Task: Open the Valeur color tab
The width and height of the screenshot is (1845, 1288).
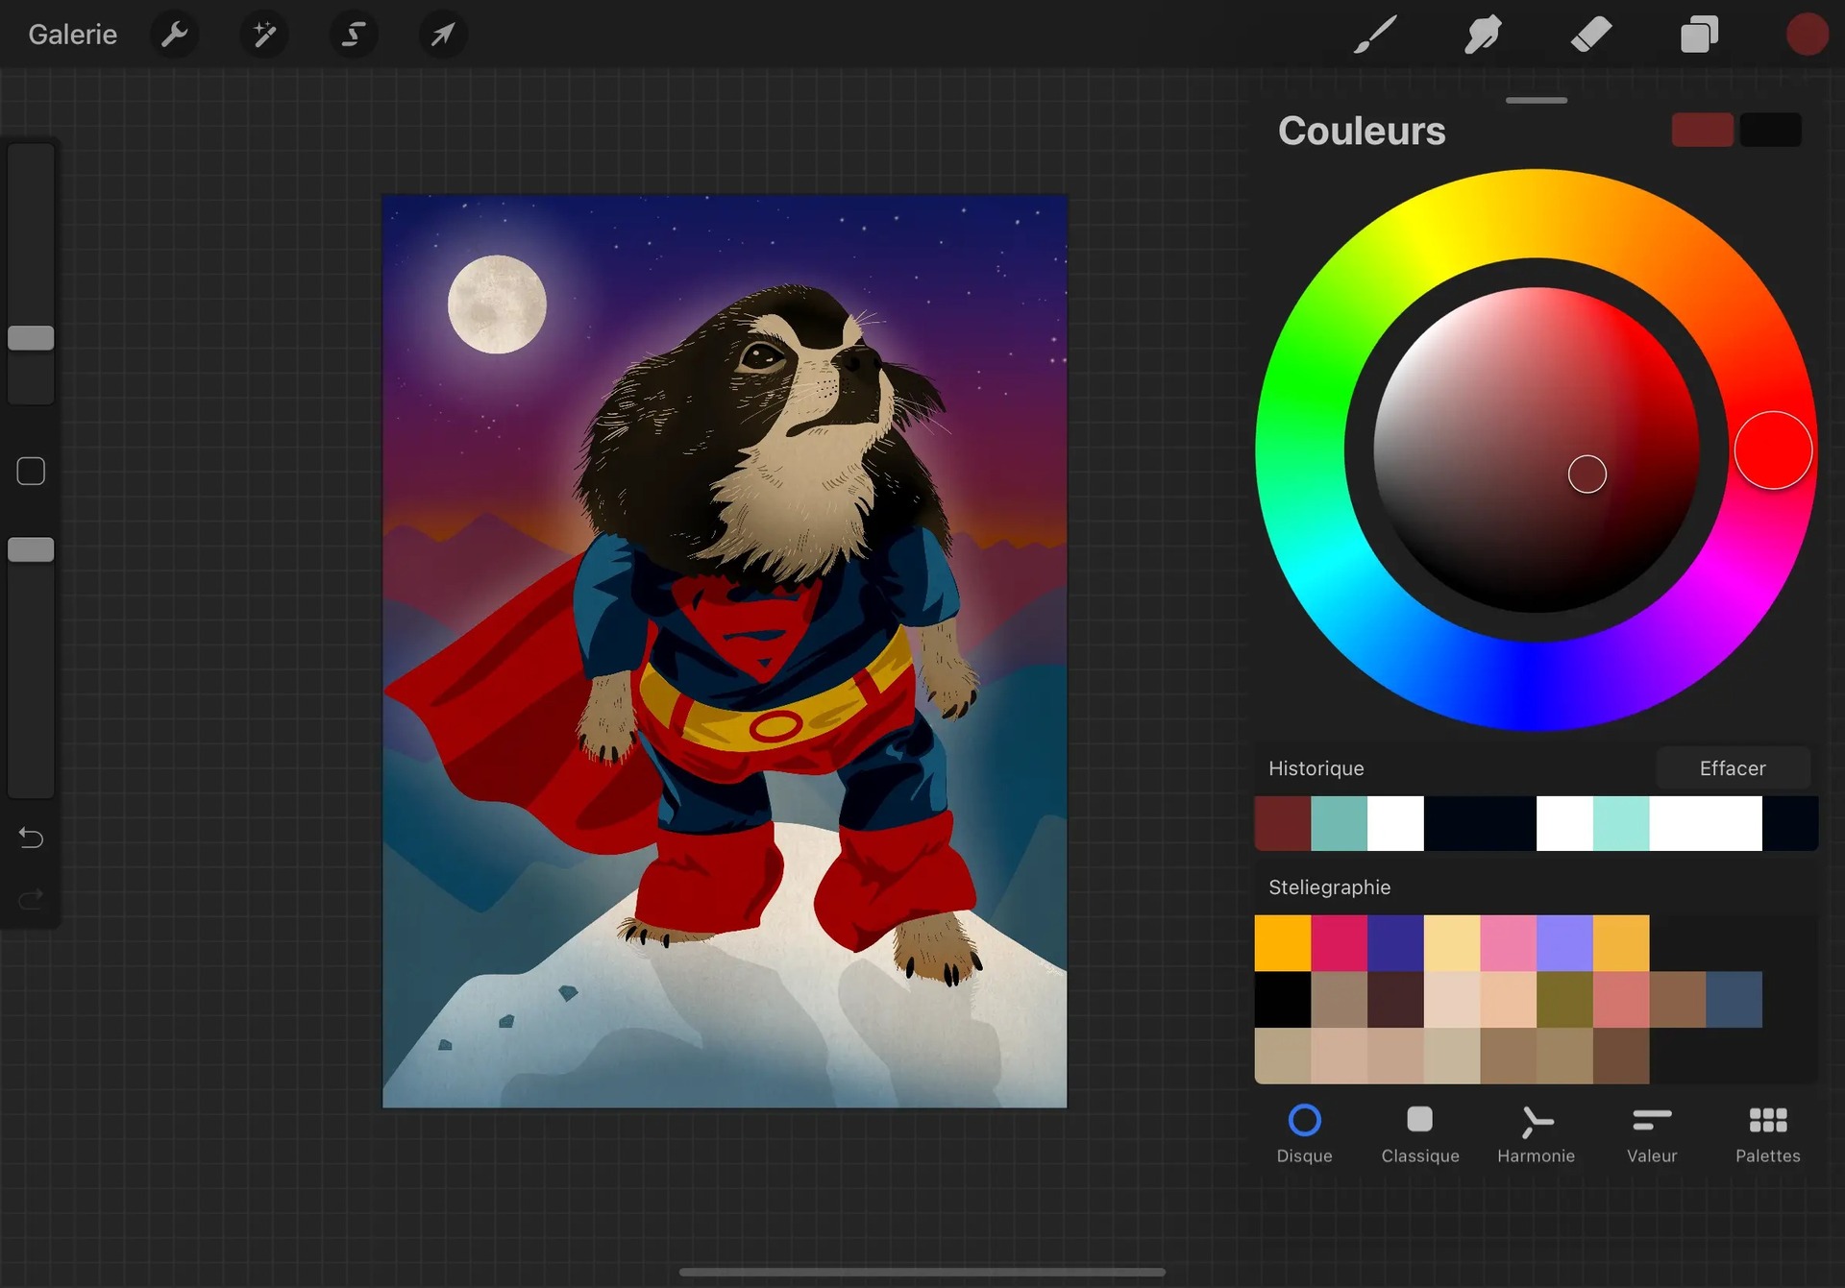Action: pyautogui.click(x=1651, y=1133)
